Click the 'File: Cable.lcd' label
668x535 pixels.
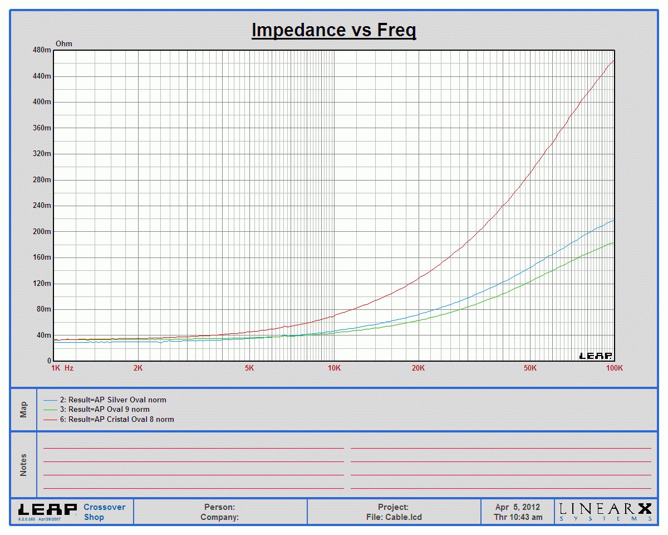pyautogui.click(x=394, y=517)
